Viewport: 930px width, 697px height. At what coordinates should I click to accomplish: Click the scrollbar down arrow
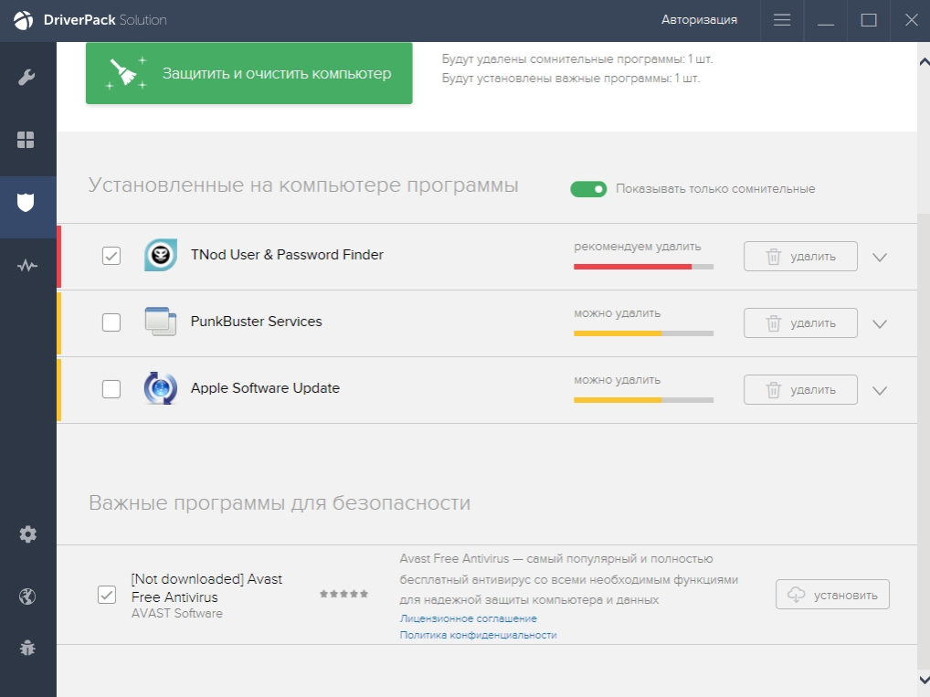(x=922, y=679)
